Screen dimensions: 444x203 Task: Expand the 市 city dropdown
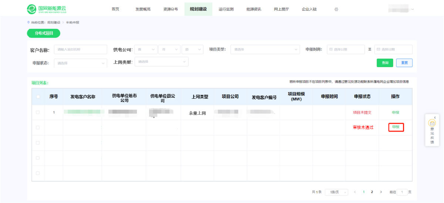[169, 50]
